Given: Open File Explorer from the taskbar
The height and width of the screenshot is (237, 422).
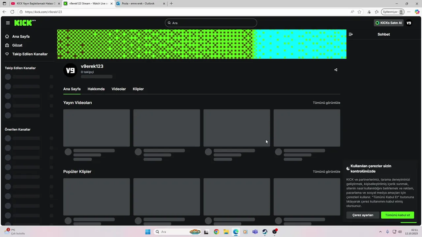Looking at the screenshot, I should point(226,232).
